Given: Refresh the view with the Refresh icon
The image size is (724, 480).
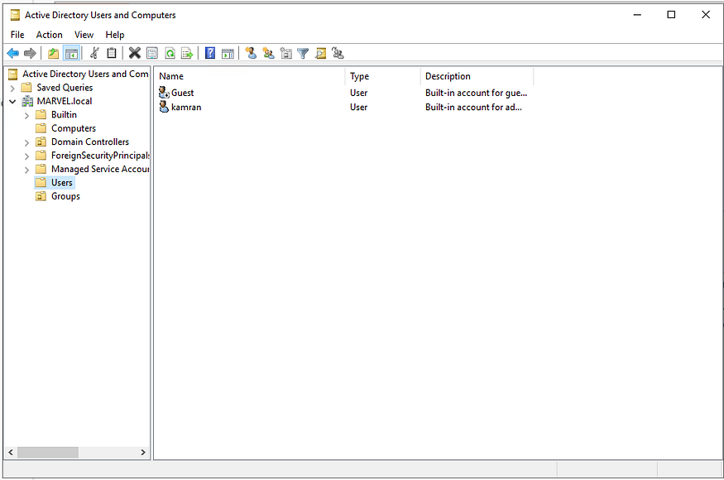Looking at the screenshot, I should [170, 53].
